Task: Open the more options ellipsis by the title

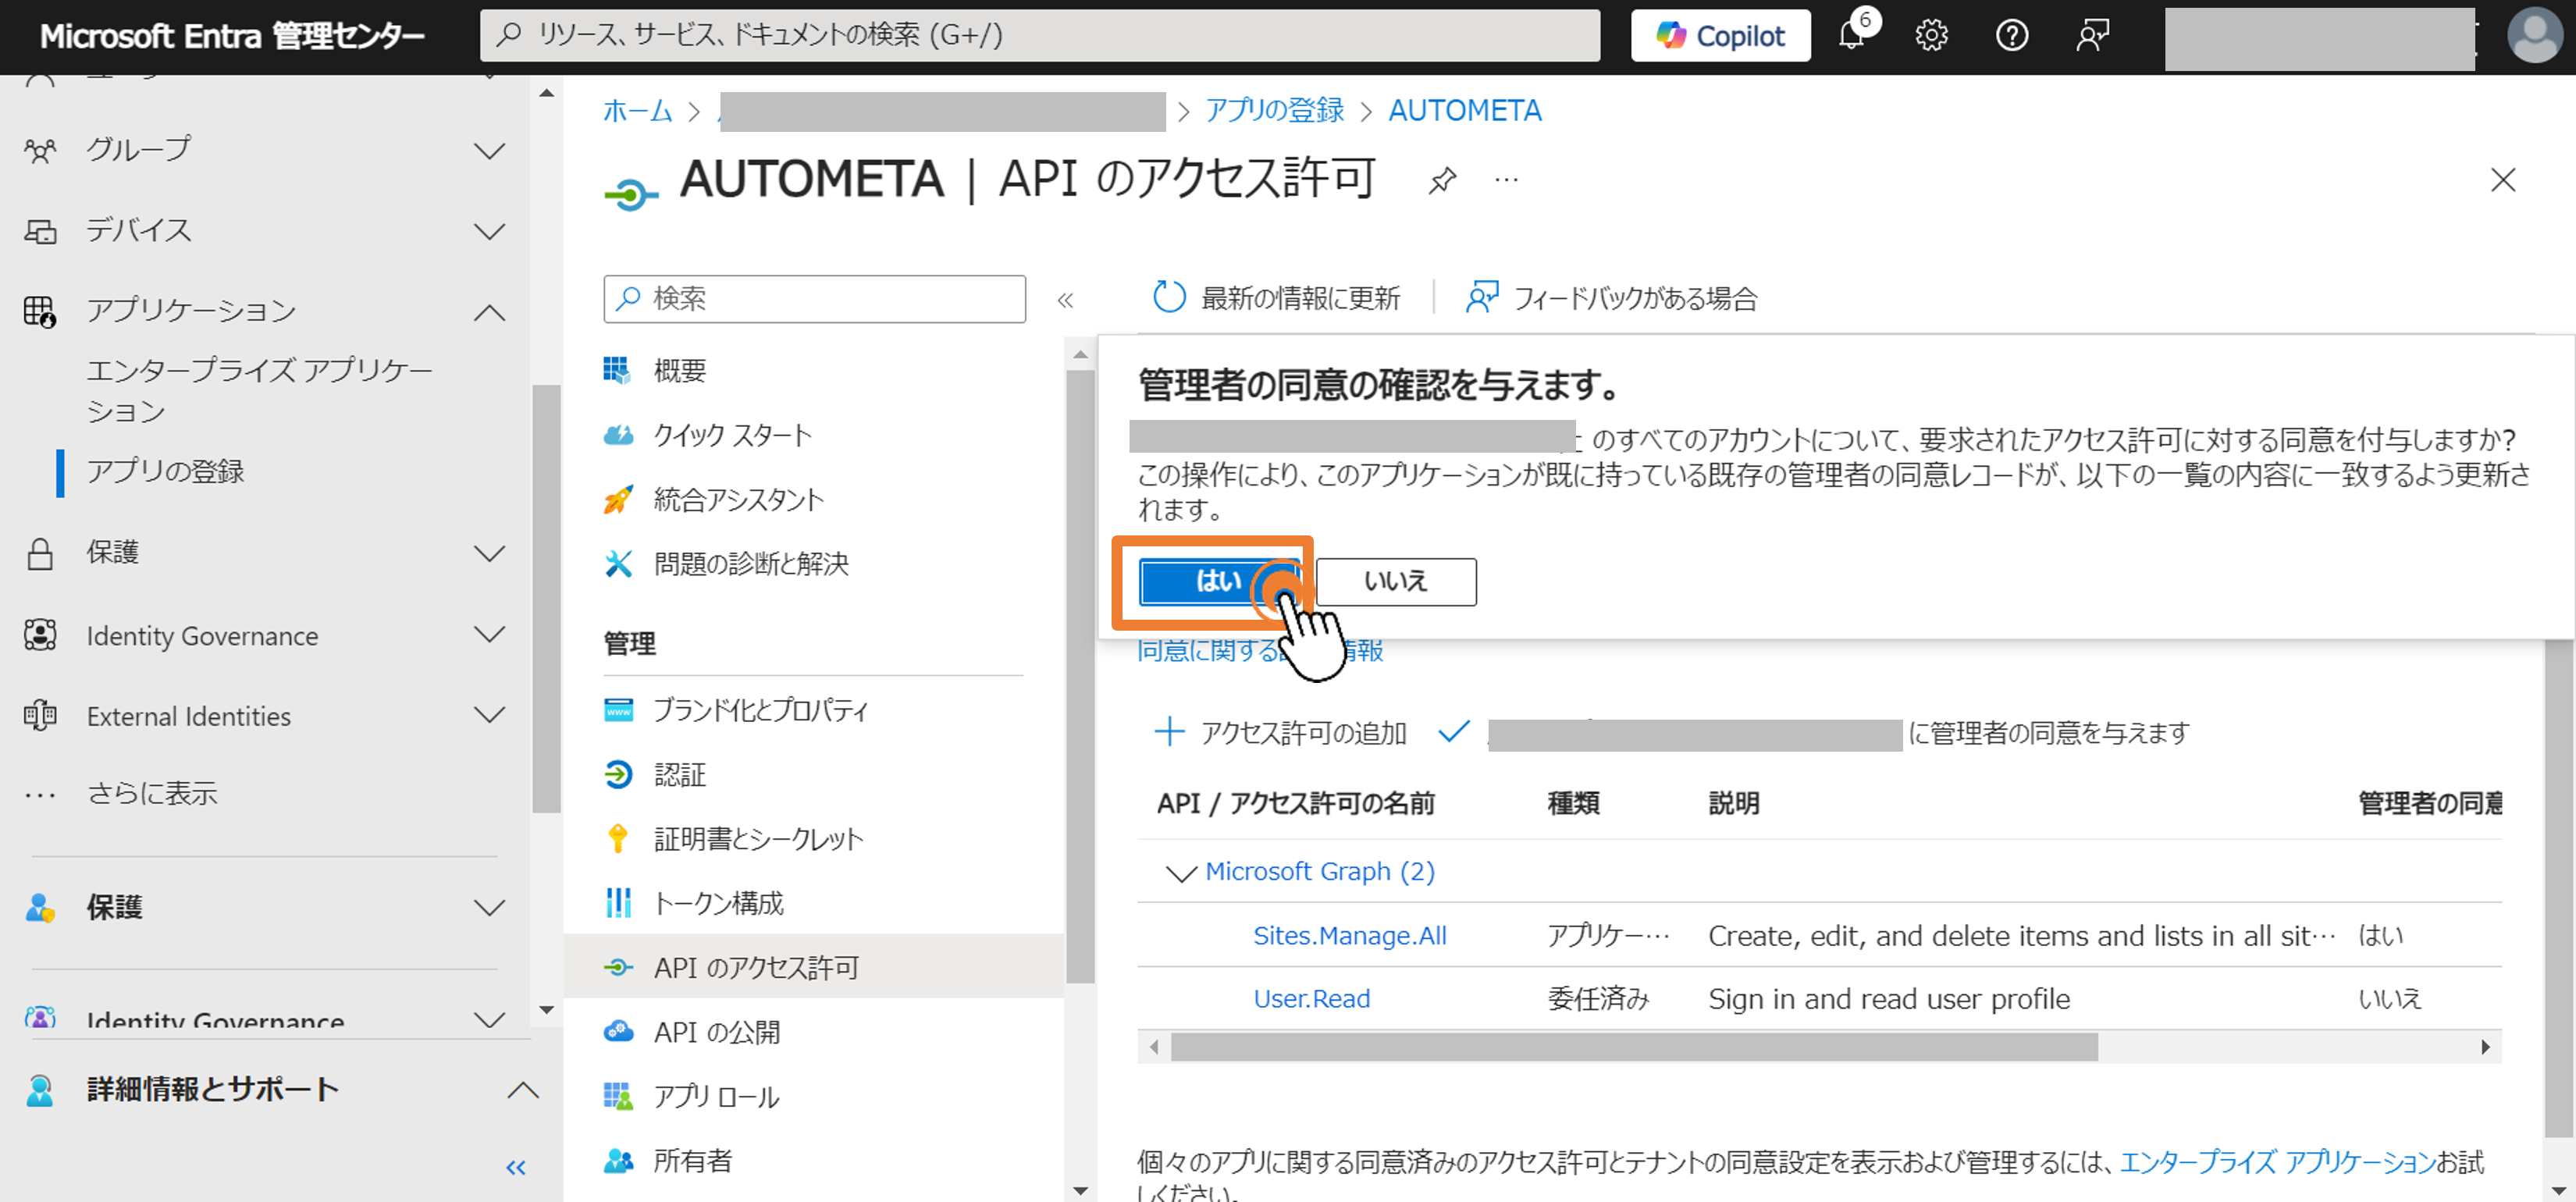Action: 1506,180
